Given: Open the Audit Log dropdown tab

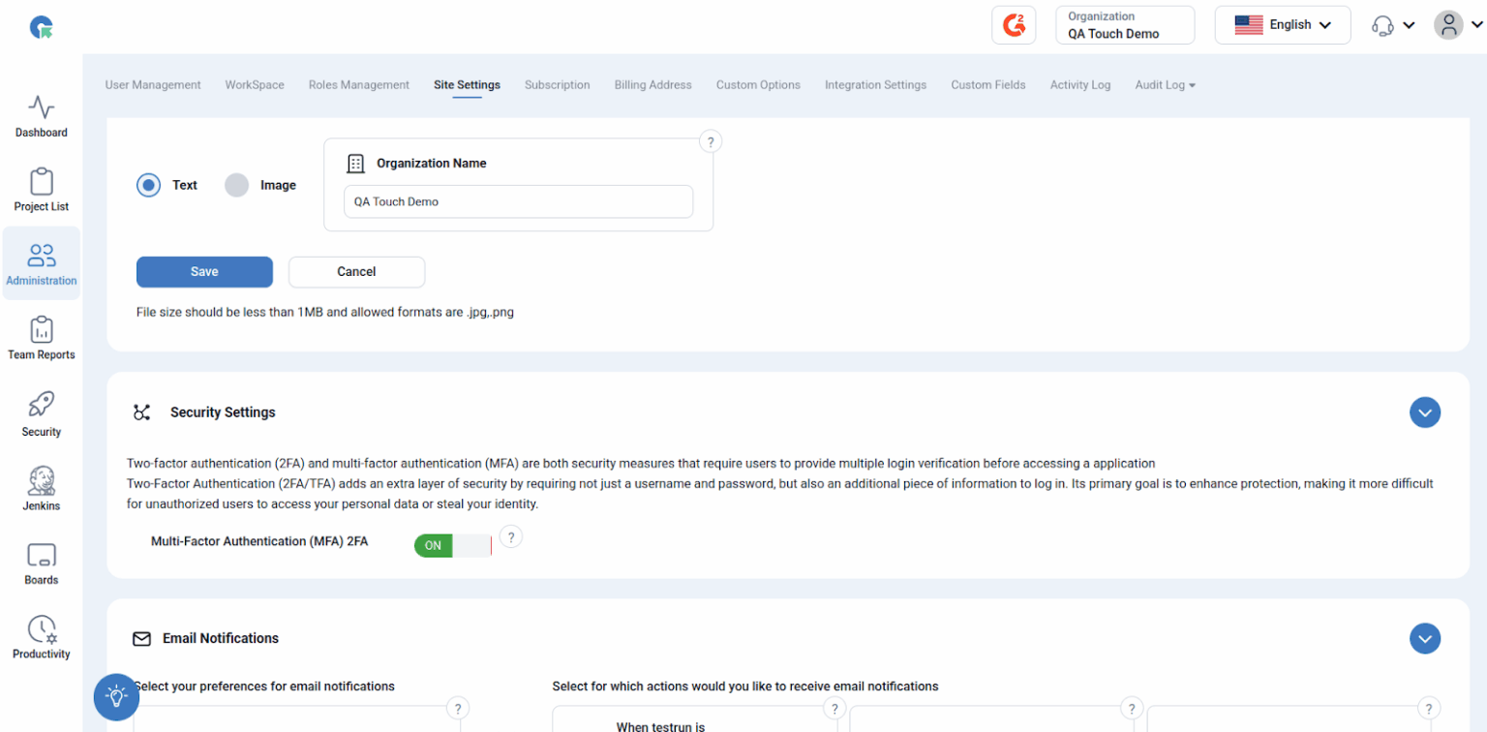Looking at the screenshot, I should click(x=1165, y=85).
